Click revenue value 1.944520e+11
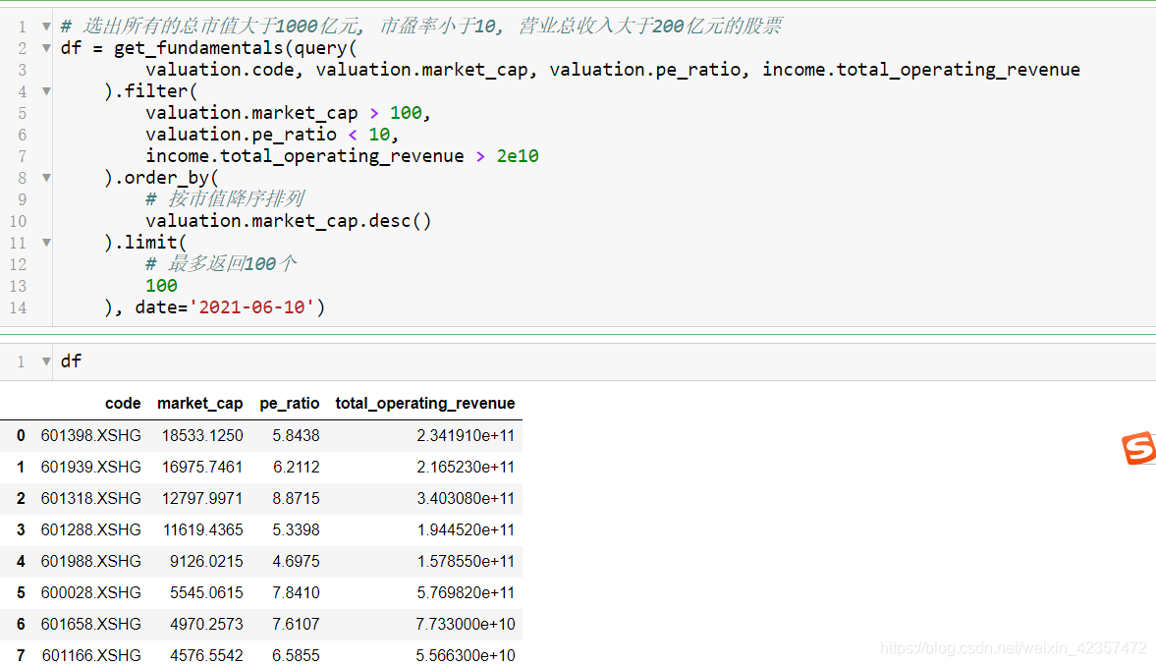Screen dimensions: 1156x666 pos(466,529)
